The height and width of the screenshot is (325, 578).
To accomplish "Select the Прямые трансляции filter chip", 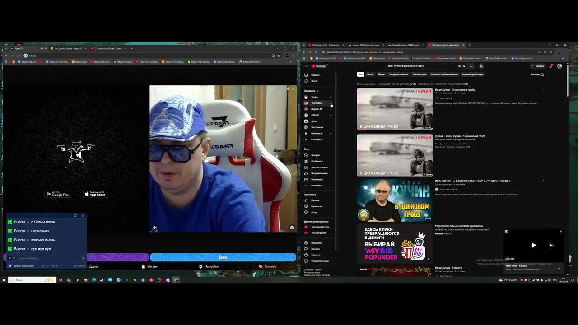I will click(472, 74).
